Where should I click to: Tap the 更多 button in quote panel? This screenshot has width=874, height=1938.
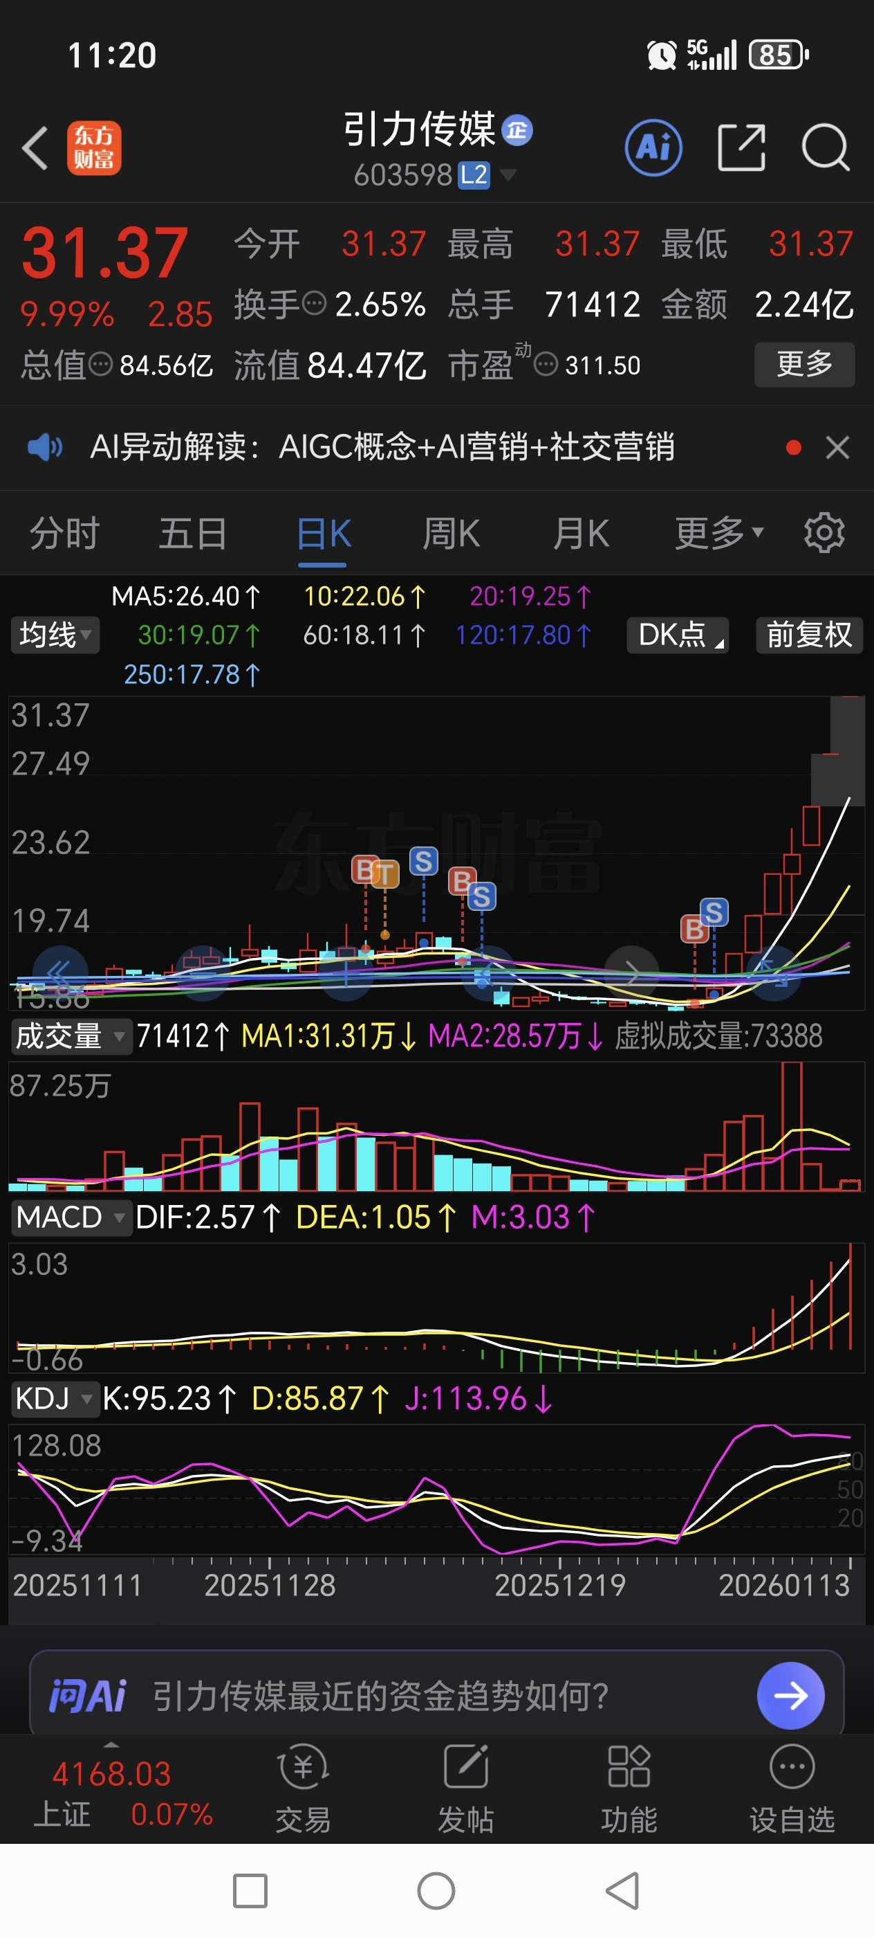[804, 364]
